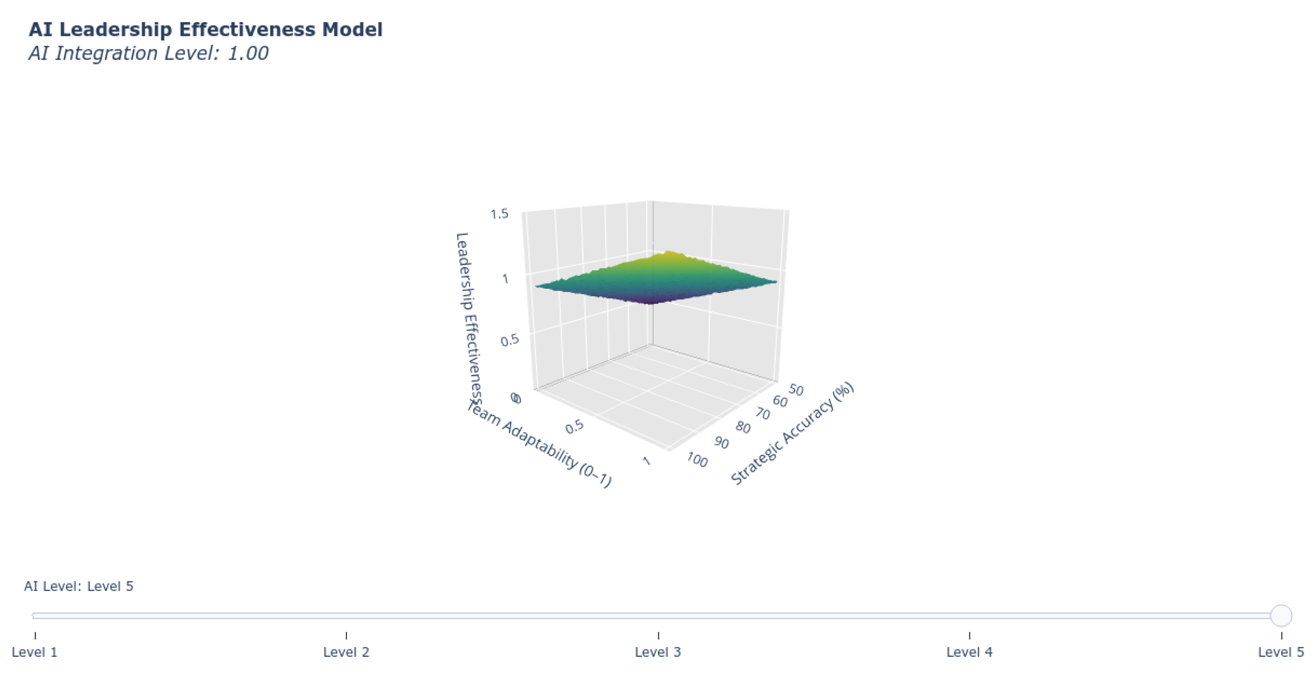Choose Level 4 on the slider
This screenshot has width=1315, height=679.
969,651
